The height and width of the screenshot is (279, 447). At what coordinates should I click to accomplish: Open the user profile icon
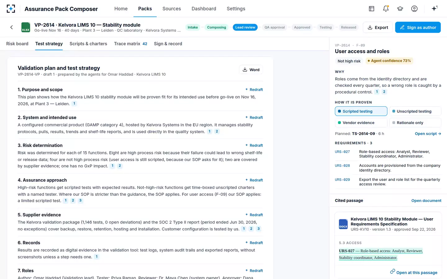(414, 9)
